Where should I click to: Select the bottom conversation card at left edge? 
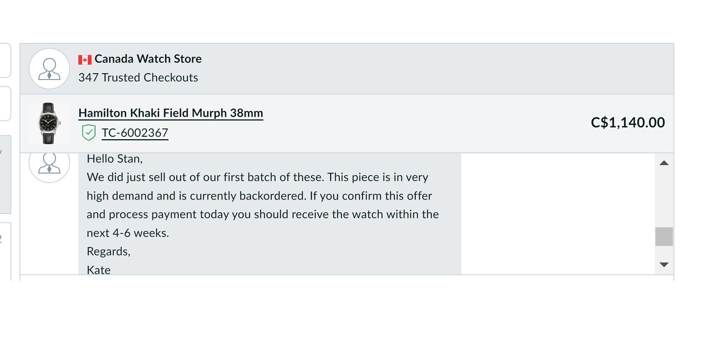tap(5, 251)
